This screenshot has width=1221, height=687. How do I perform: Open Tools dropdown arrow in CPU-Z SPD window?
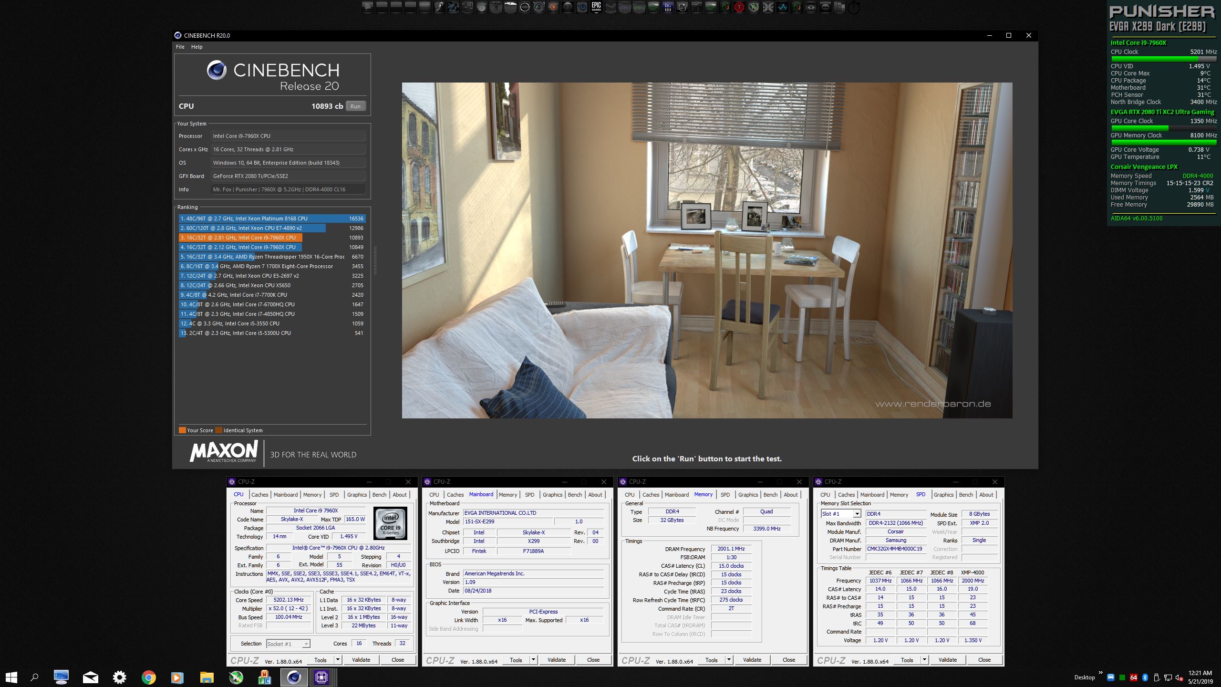click(924, 660)
